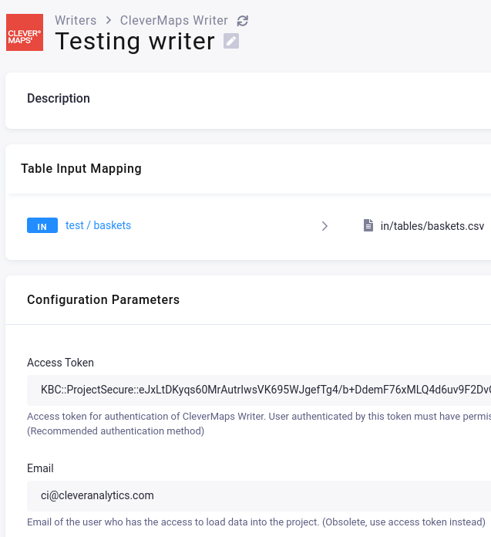Select the in/tables/baskets.csv destination
Image resolution: width=491 pixels, height=537 pixels.
tap(432, 226)
